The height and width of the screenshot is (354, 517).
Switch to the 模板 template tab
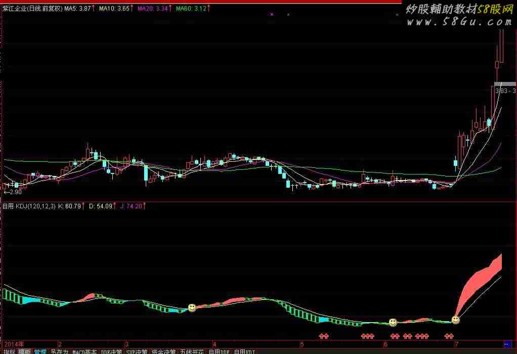pos(25,351)
